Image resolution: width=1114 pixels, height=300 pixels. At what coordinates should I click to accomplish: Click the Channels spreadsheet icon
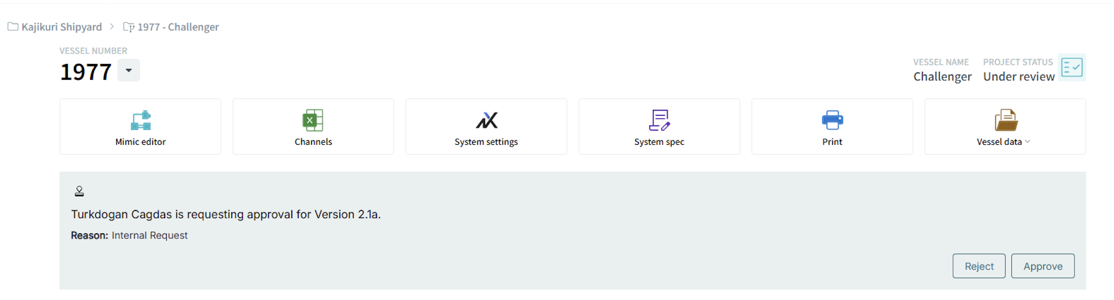pos(313,120)
